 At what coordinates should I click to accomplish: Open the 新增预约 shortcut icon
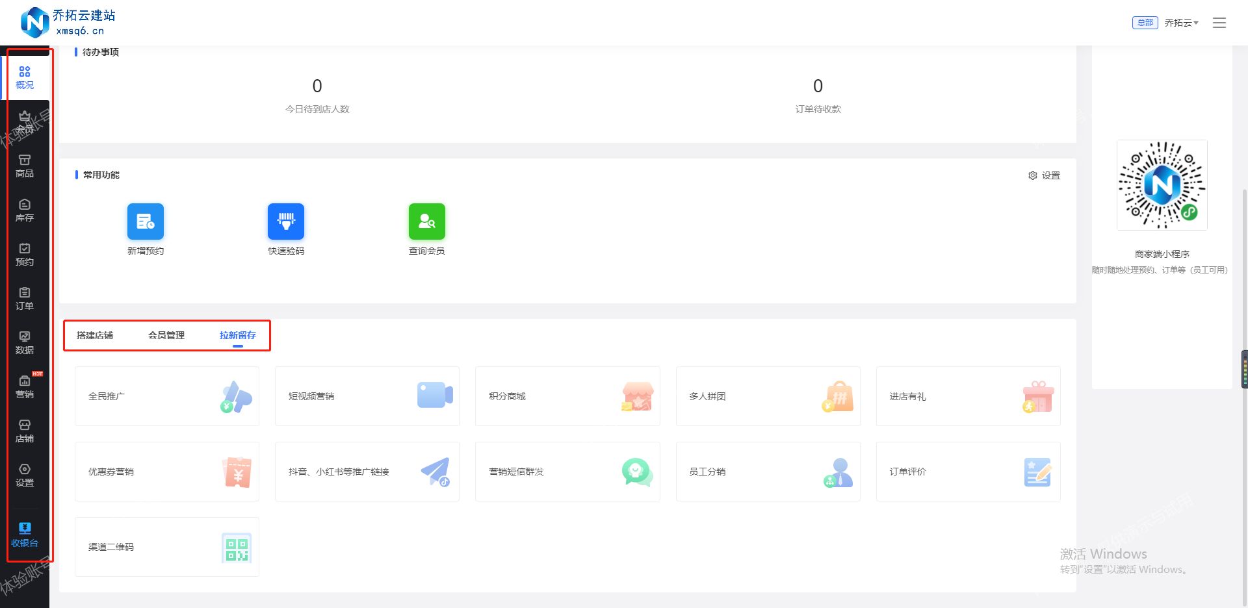[146, 222]
